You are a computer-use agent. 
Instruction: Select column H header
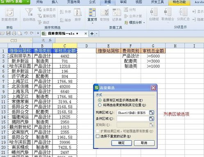[175, 46]
